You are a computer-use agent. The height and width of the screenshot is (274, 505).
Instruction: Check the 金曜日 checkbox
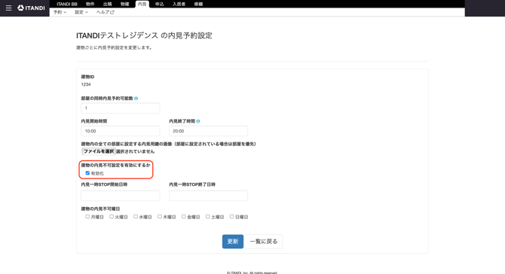coord(184,217)
